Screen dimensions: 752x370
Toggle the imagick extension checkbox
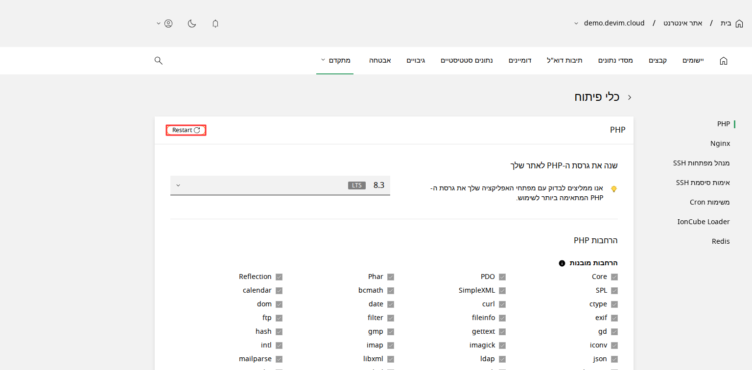tap(502, 346)
